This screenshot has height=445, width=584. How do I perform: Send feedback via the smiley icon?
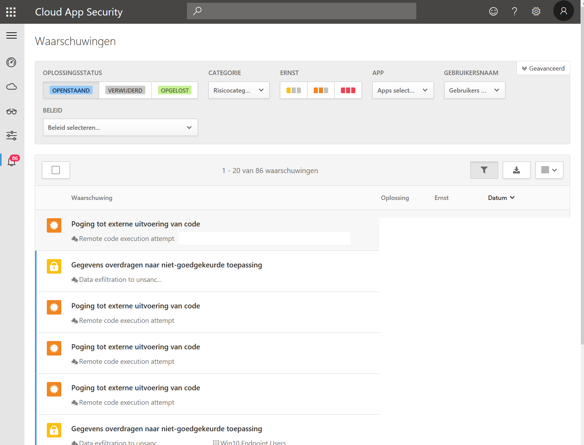tap(493, 11)
